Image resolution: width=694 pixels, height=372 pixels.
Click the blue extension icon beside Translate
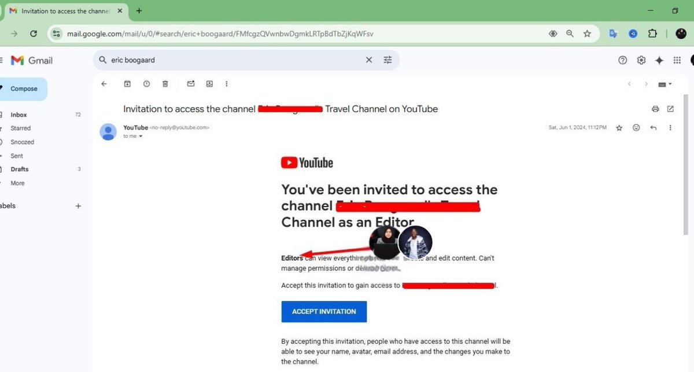point(633,34)
